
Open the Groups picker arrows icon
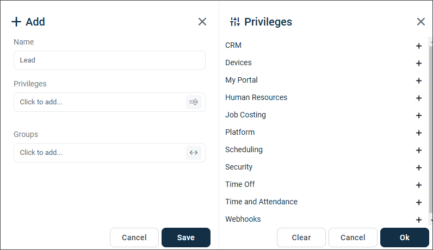click(x=194, y=153)
